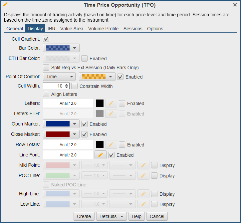Click the pencil icon in the Row Totals row
The height and width of the screenshot is (223, 241).
click(111, 145)
